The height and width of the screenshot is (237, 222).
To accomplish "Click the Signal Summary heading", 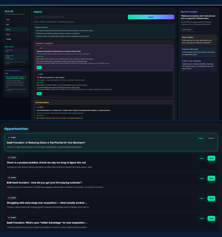I will pyautogui.click(x=42, y=27).
